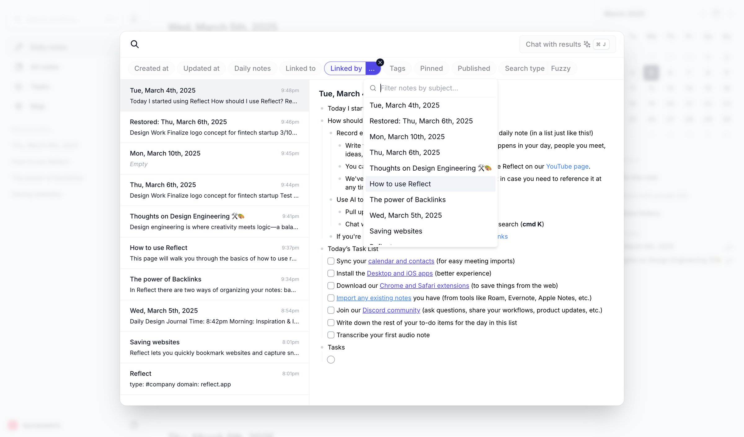
Task: Follow the 'Chrome and Safari extensions' link
Action: coord(424,286)
